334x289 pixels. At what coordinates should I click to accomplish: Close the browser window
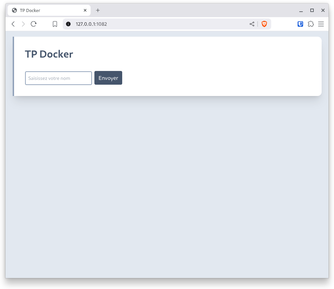tap(323, 10)
